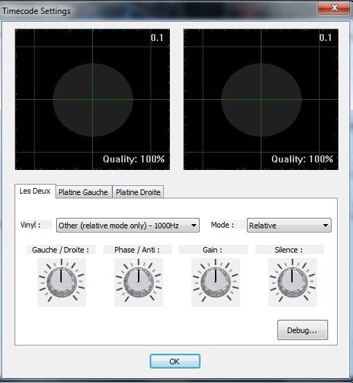Open the Debug window

(302, 330)
